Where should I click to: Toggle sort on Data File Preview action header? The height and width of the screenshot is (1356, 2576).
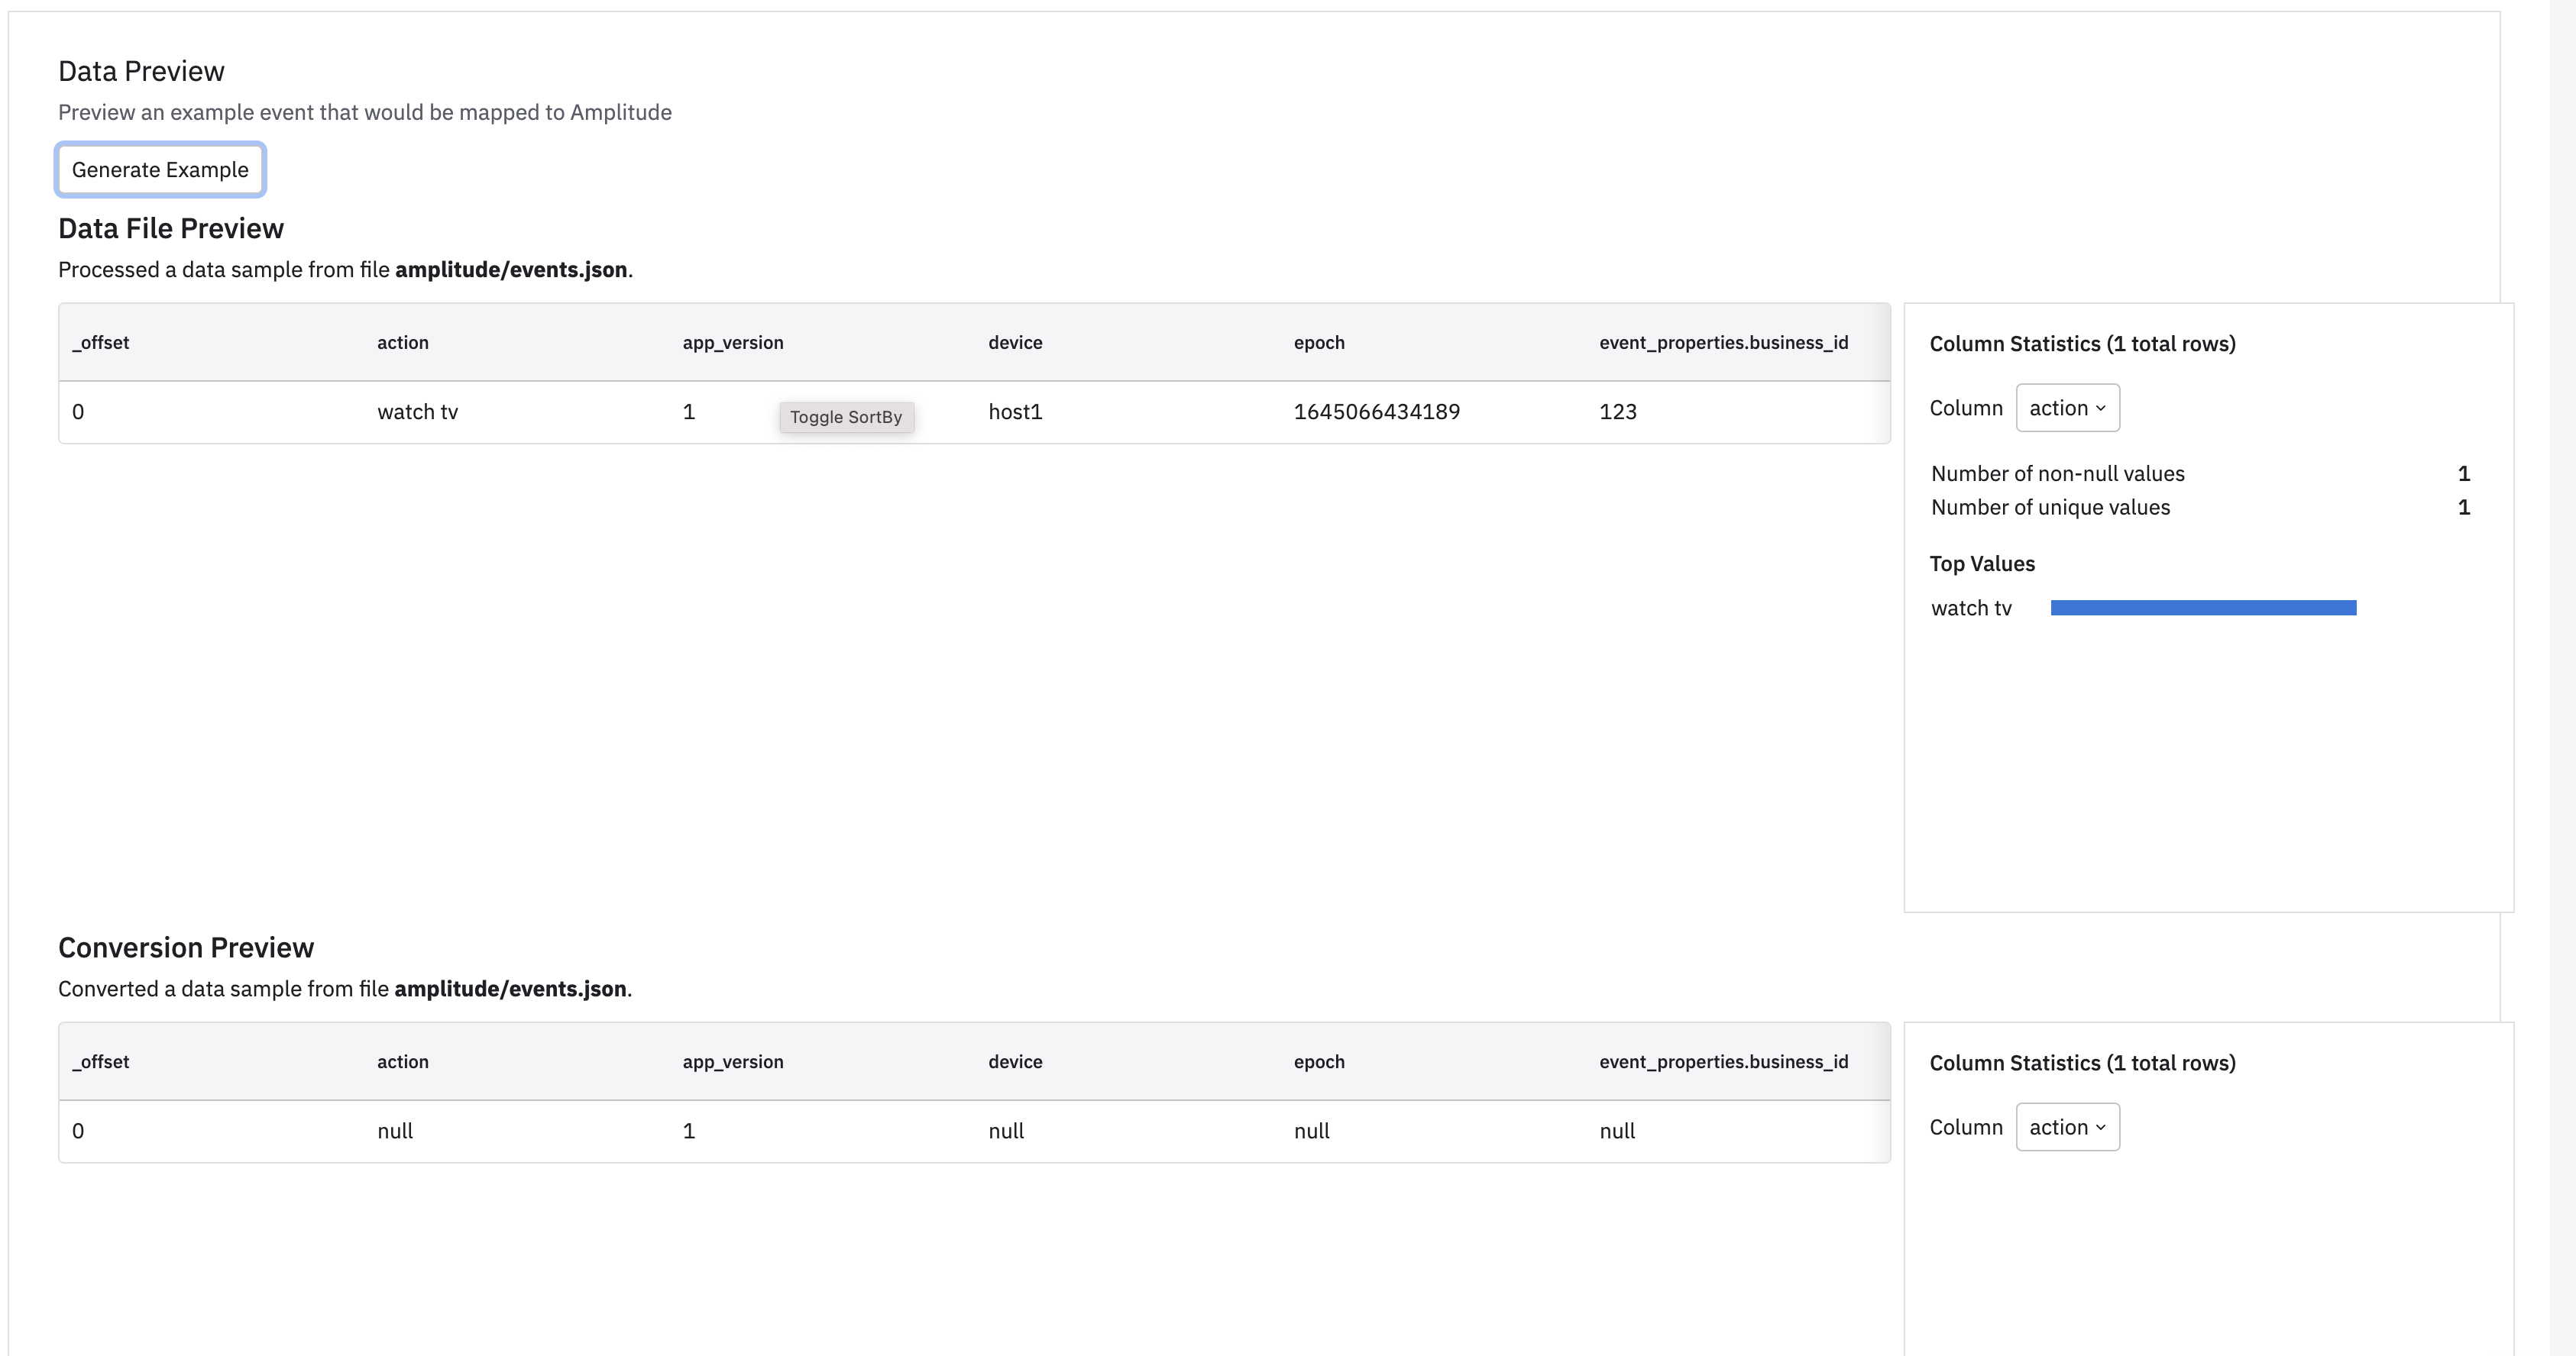point(403,343)
